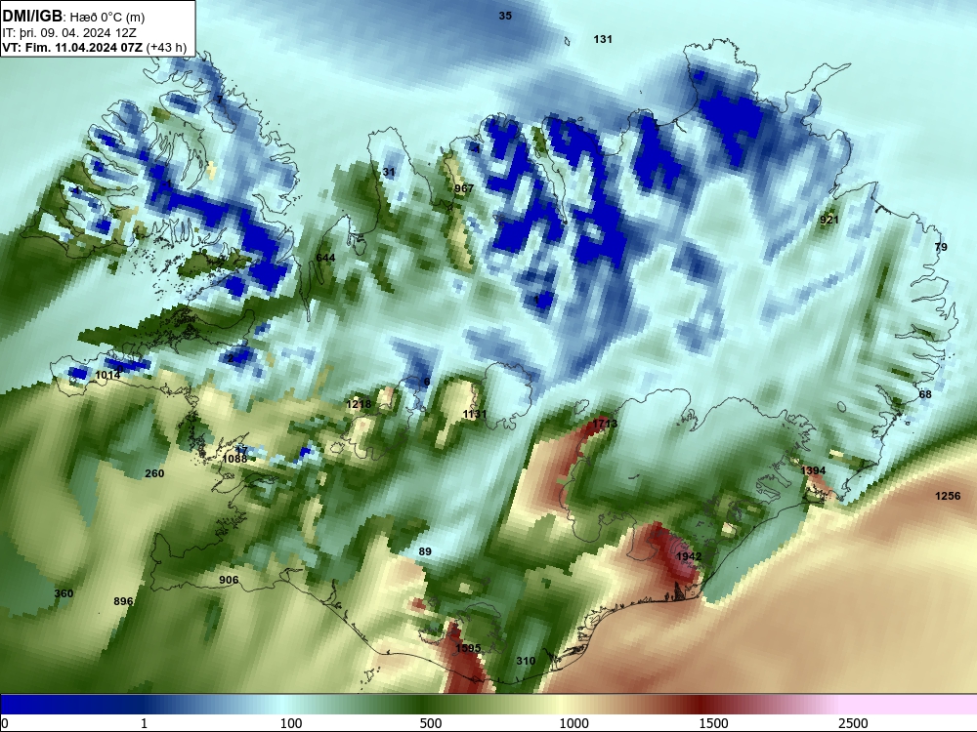Click the map value 1014
Screen dimensions: 977x732
click(x=107, y=375)
